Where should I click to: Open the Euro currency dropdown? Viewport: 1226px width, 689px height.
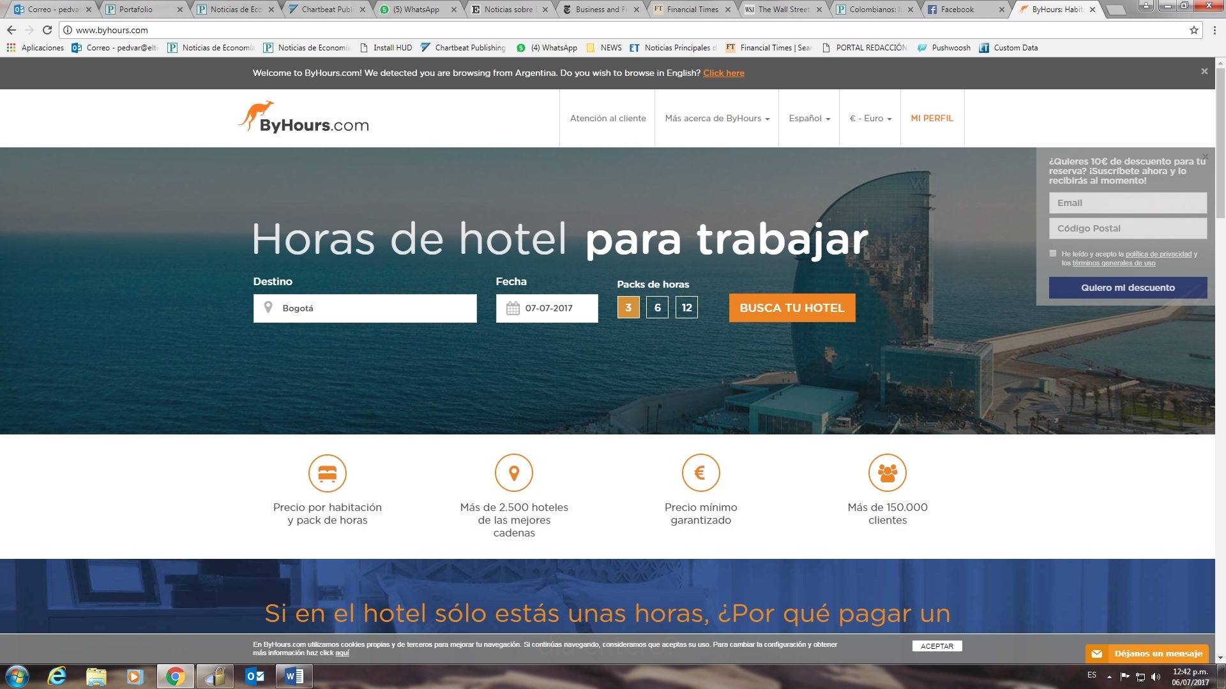(x=870, y=118)
